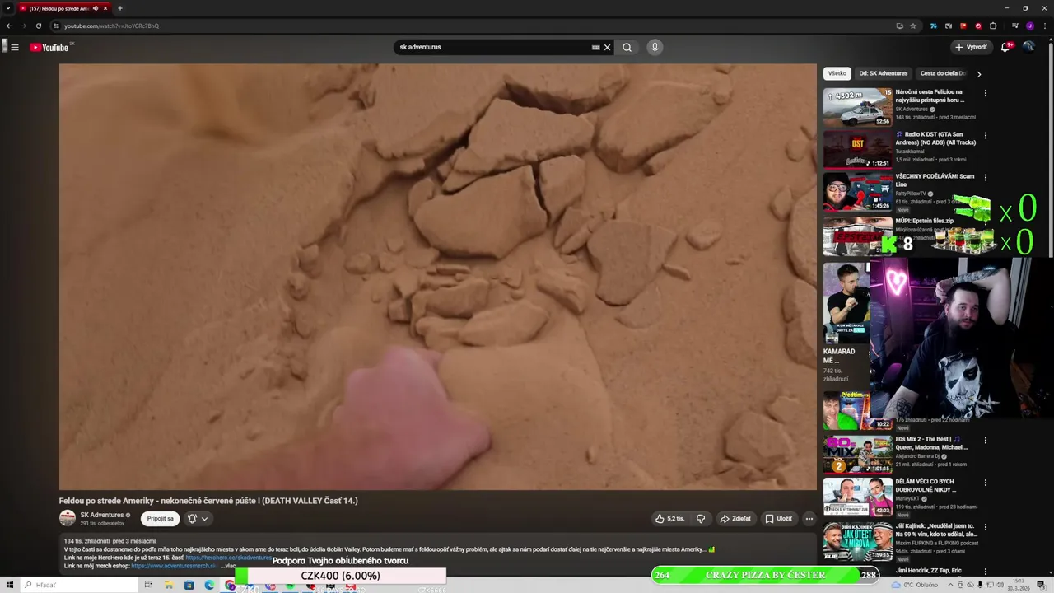Open the YouTube hamburger guide menu
1054x593 pixels.
[x=15, y=47]
